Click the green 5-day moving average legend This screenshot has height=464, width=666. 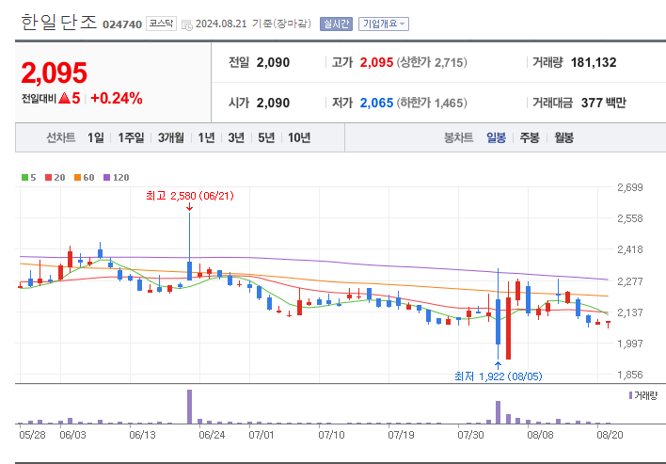[29, 178]
